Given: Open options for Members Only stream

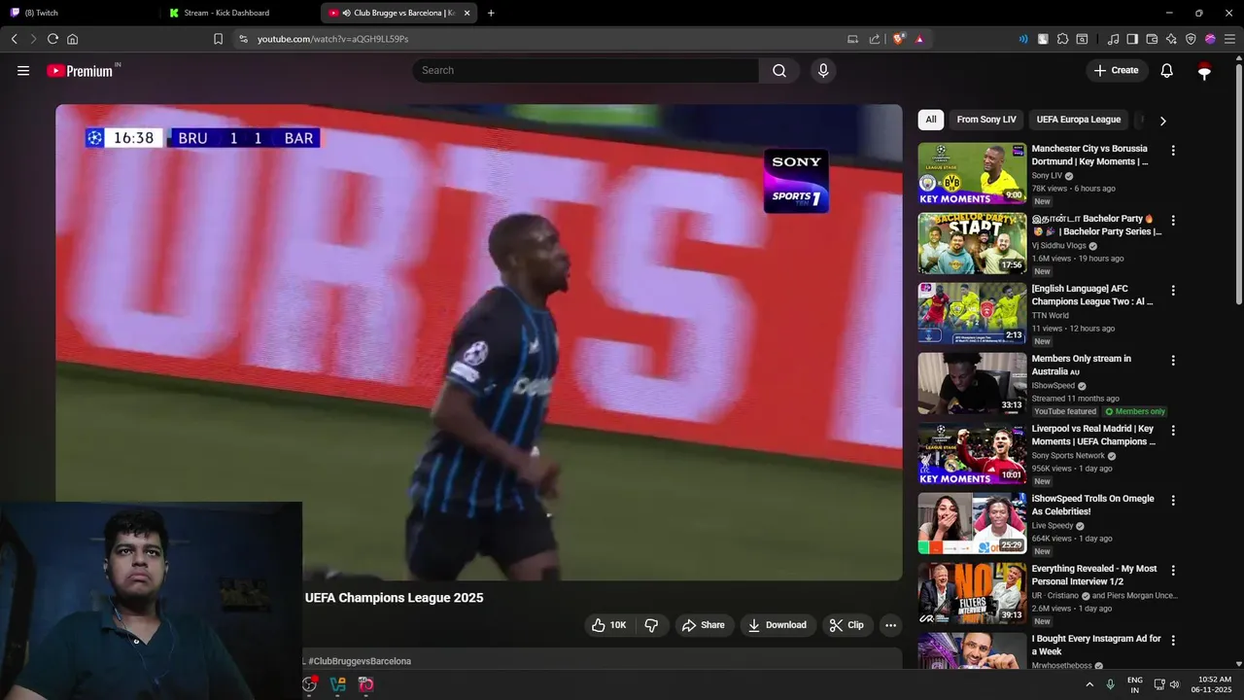Looking at the screenshot, I should coord(1173,361).
